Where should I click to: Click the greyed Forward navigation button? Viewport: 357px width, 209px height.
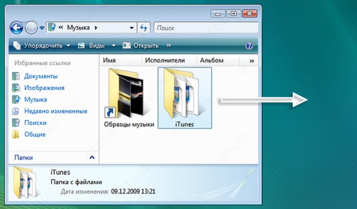pos(31,28)
